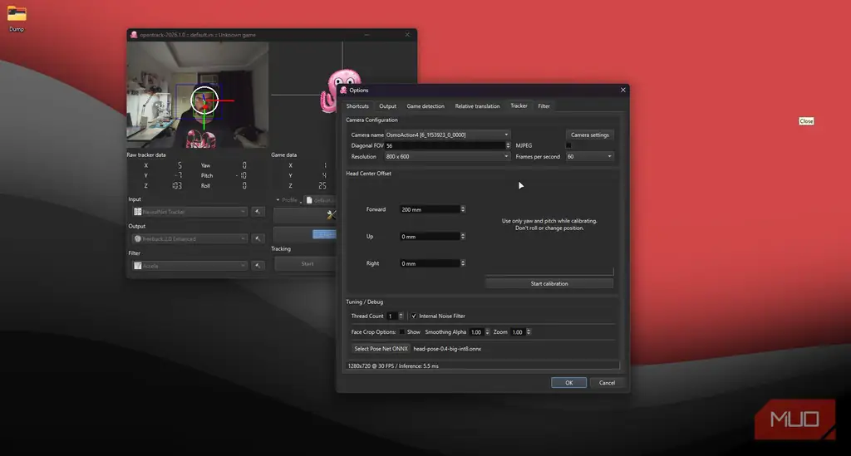Click the Camera settings button
This screenshot has width=851, height=456.
click(x=589, y=135)
